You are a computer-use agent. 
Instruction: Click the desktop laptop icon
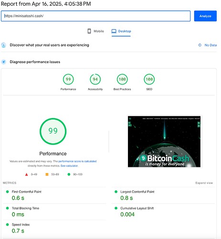click(x=114, y=31)
